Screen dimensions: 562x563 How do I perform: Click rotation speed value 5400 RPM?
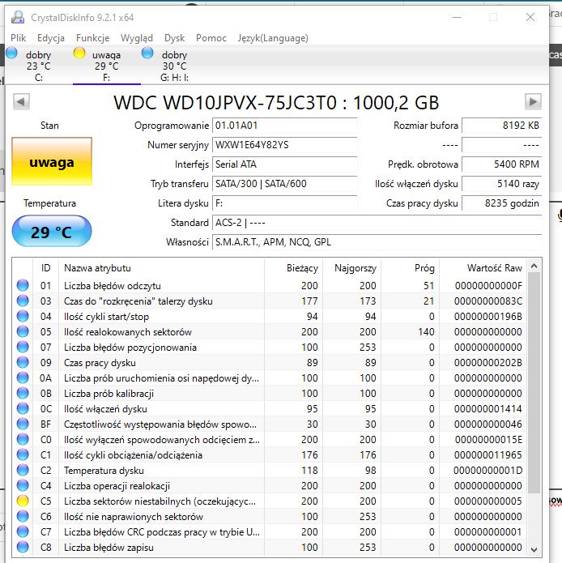point(502,164)
